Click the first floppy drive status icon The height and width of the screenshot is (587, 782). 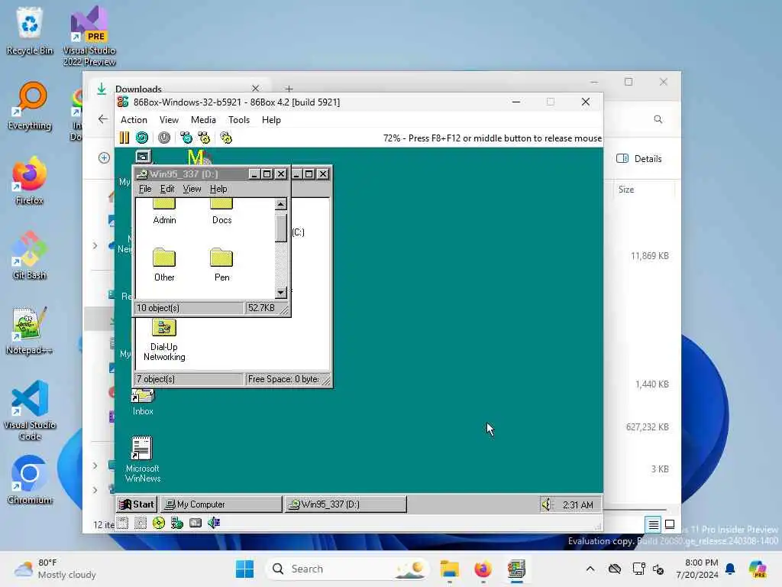[123, 523]
